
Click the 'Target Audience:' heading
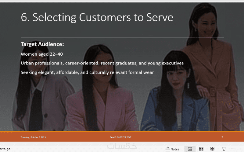(x=42, y=44)
